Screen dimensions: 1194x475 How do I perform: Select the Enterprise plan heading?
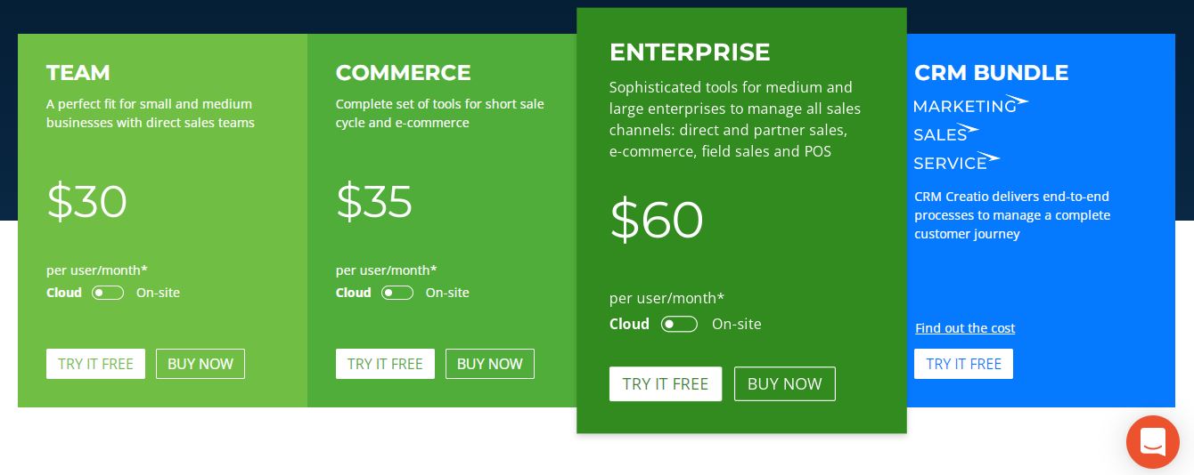pyautogui.click(x=690, y=52)
